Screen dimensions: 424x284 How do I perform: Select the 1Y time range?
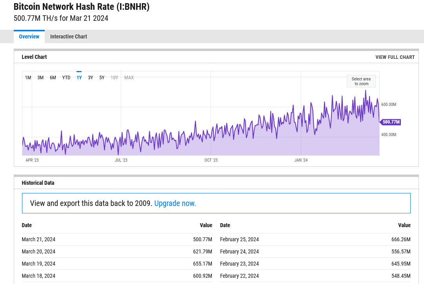point(79,78)
